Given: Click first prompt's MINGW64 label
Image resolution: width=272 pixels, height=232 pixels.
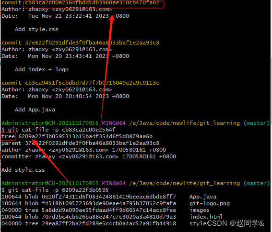Looking at the screenshot, I should pyautogui.click(x=114, y=123).
